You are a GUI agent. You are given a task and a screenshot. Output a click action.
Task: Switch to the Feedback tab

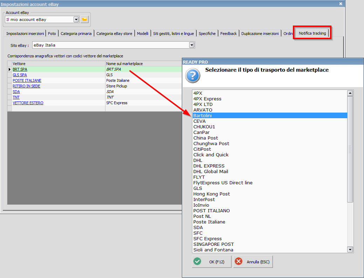[x=228, y=34]
